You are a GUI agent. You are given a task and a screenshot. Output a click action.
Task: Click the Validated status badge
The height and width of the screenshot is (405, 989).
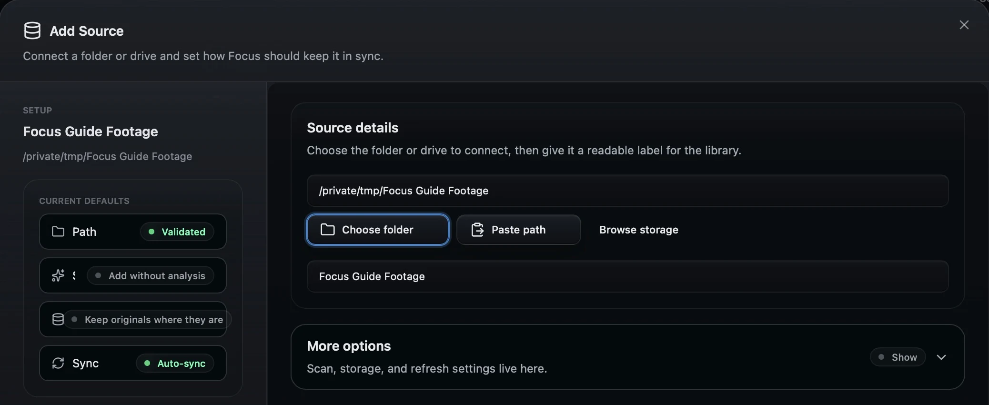point(177,232)
